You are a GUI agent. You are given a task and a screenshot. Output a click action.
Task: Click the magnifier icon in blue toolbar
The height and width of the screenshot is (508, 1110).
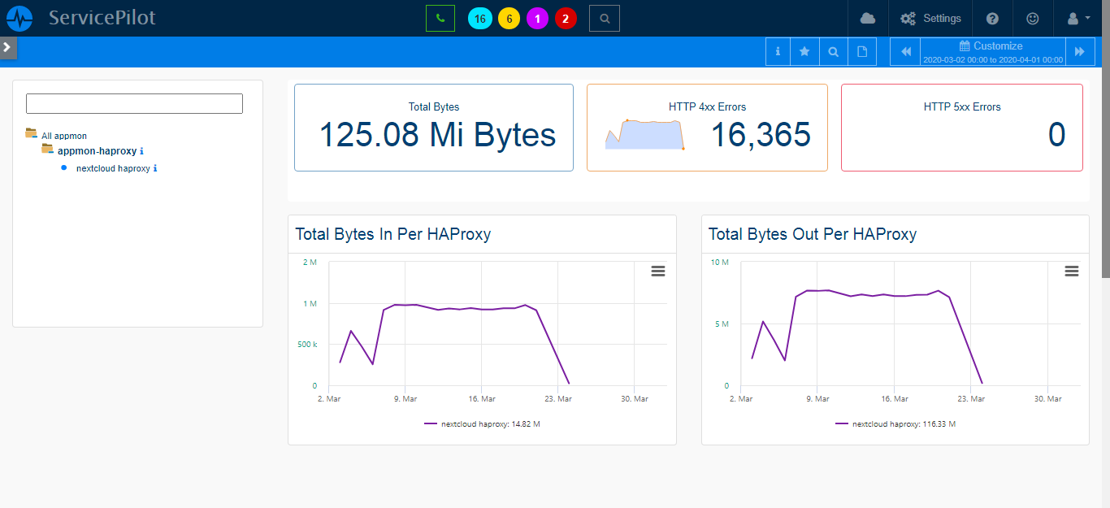[x=833, y=51]
